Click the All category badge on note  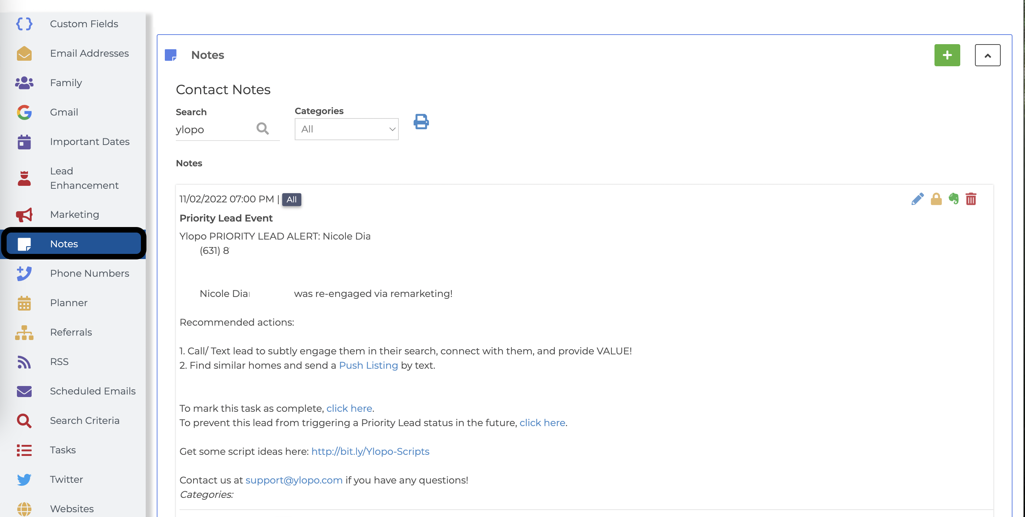(x=291, y=199)
